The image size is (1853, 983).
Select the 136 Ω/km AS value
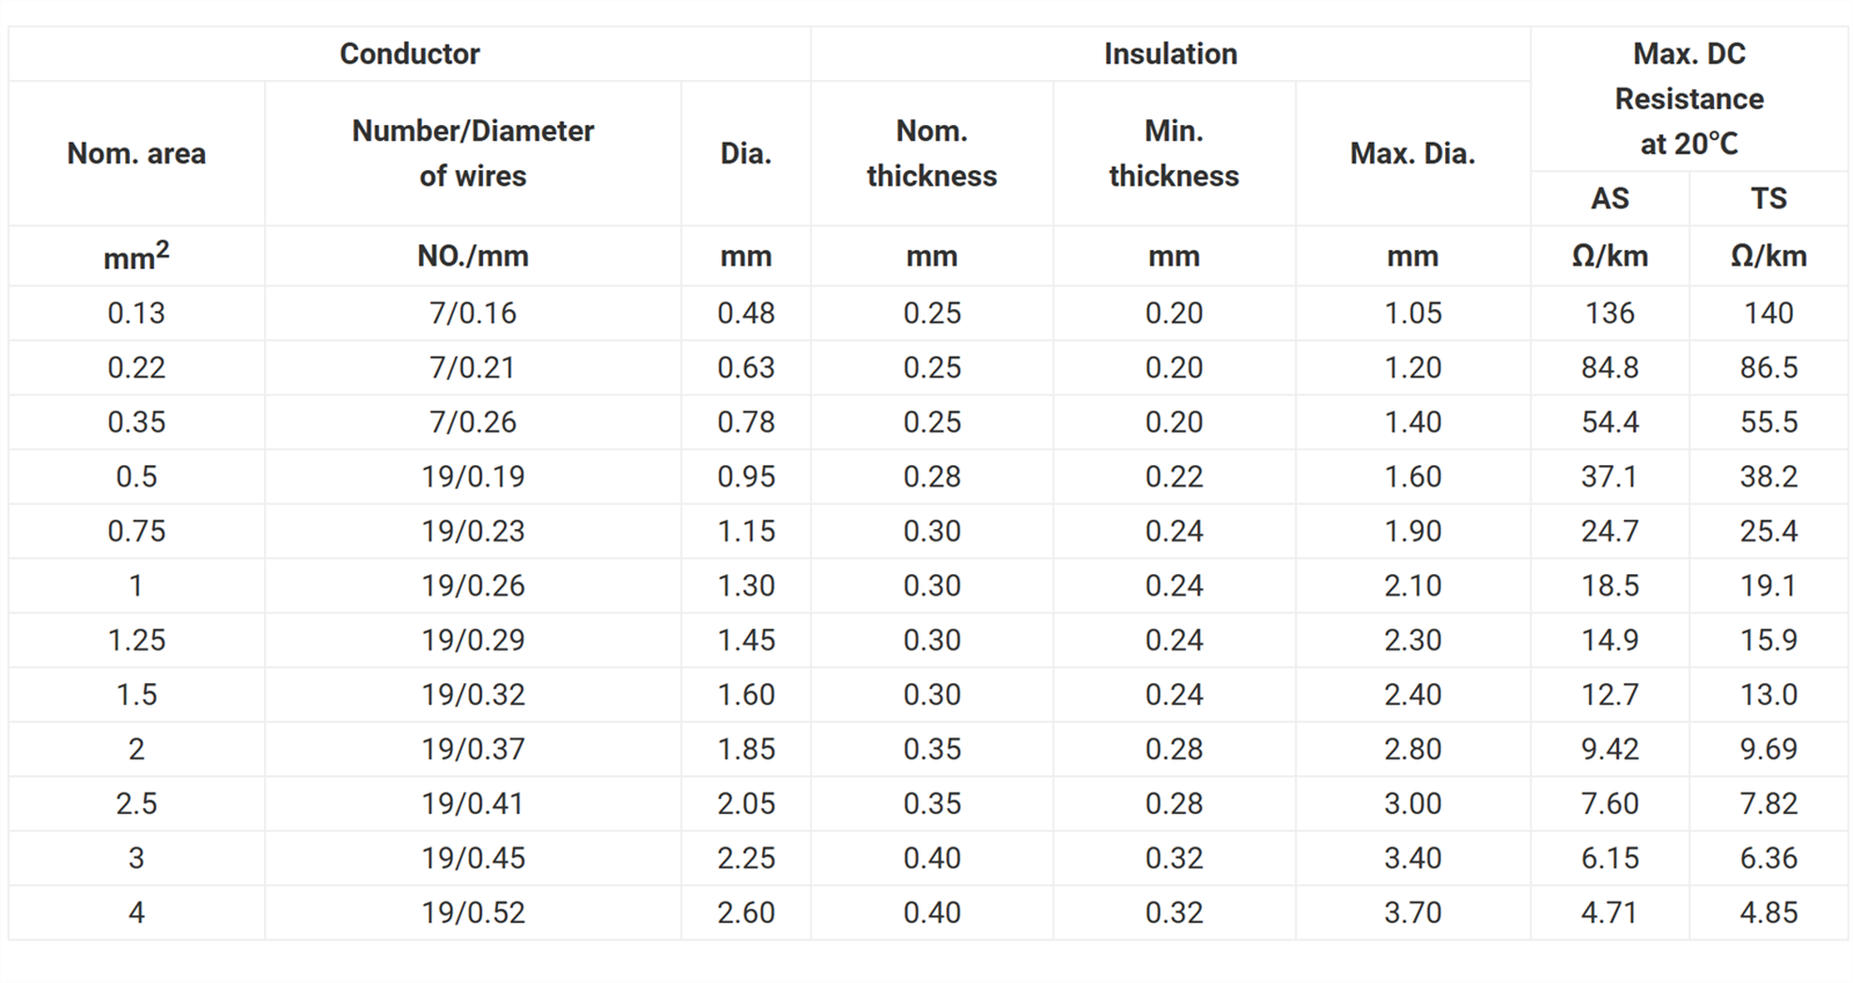pyautogui.click(x=1610, y=313)
